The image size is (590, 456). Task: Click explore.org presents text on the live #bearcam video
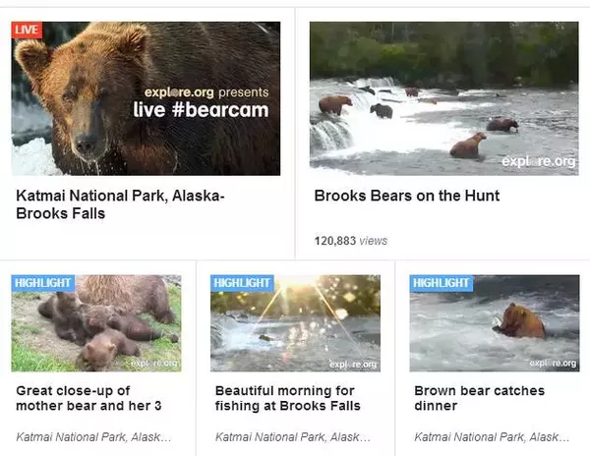pos(206,92)
